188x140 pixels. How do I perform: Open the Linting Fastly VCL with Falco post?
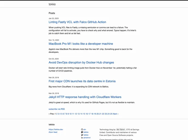click(x=77, y=22)
